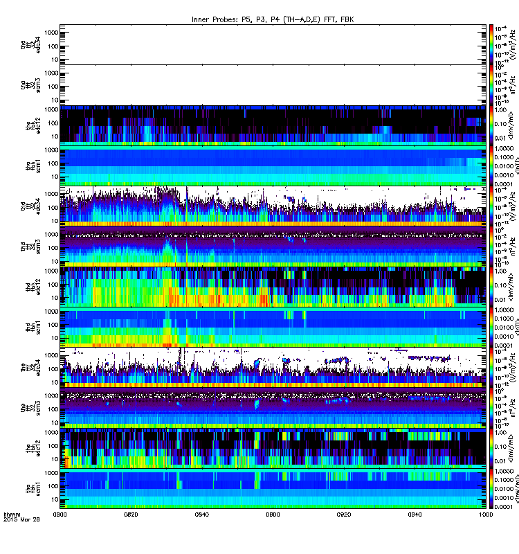This screenshot has width=519, height=554.
Task: Click the <|mV/m|> unit label beside thd fbk edc12
Action: 511,287
